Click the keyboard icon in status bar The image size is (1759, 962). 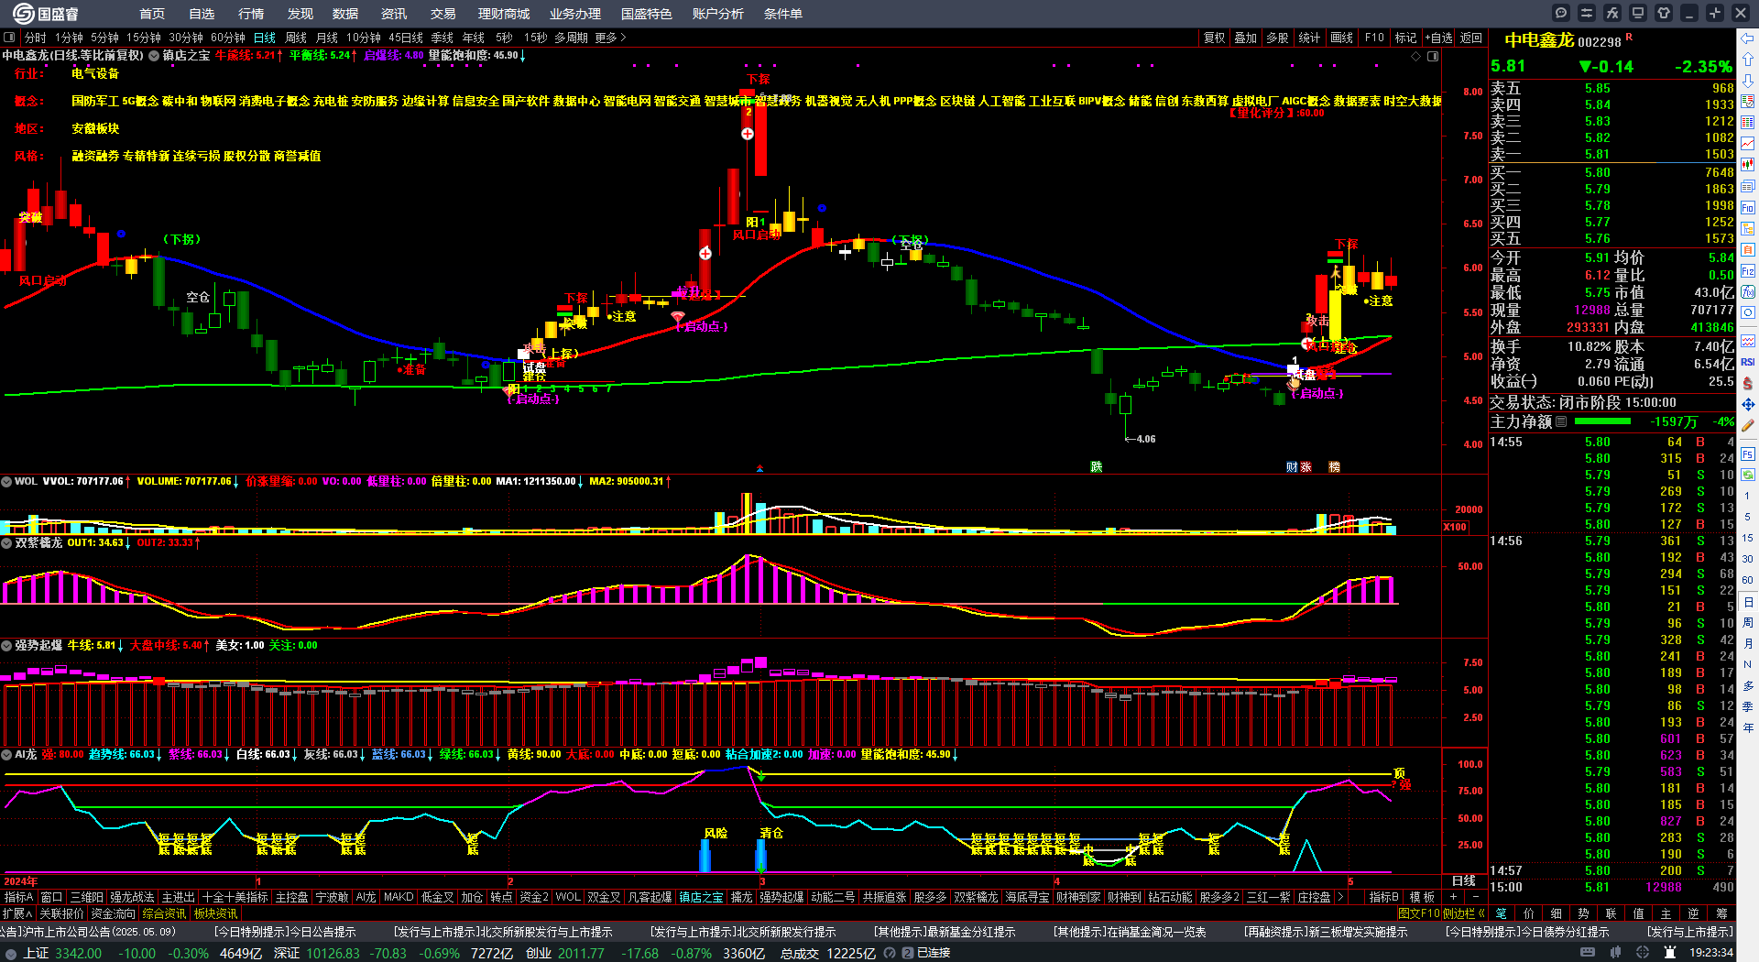tap(1588, 953)
